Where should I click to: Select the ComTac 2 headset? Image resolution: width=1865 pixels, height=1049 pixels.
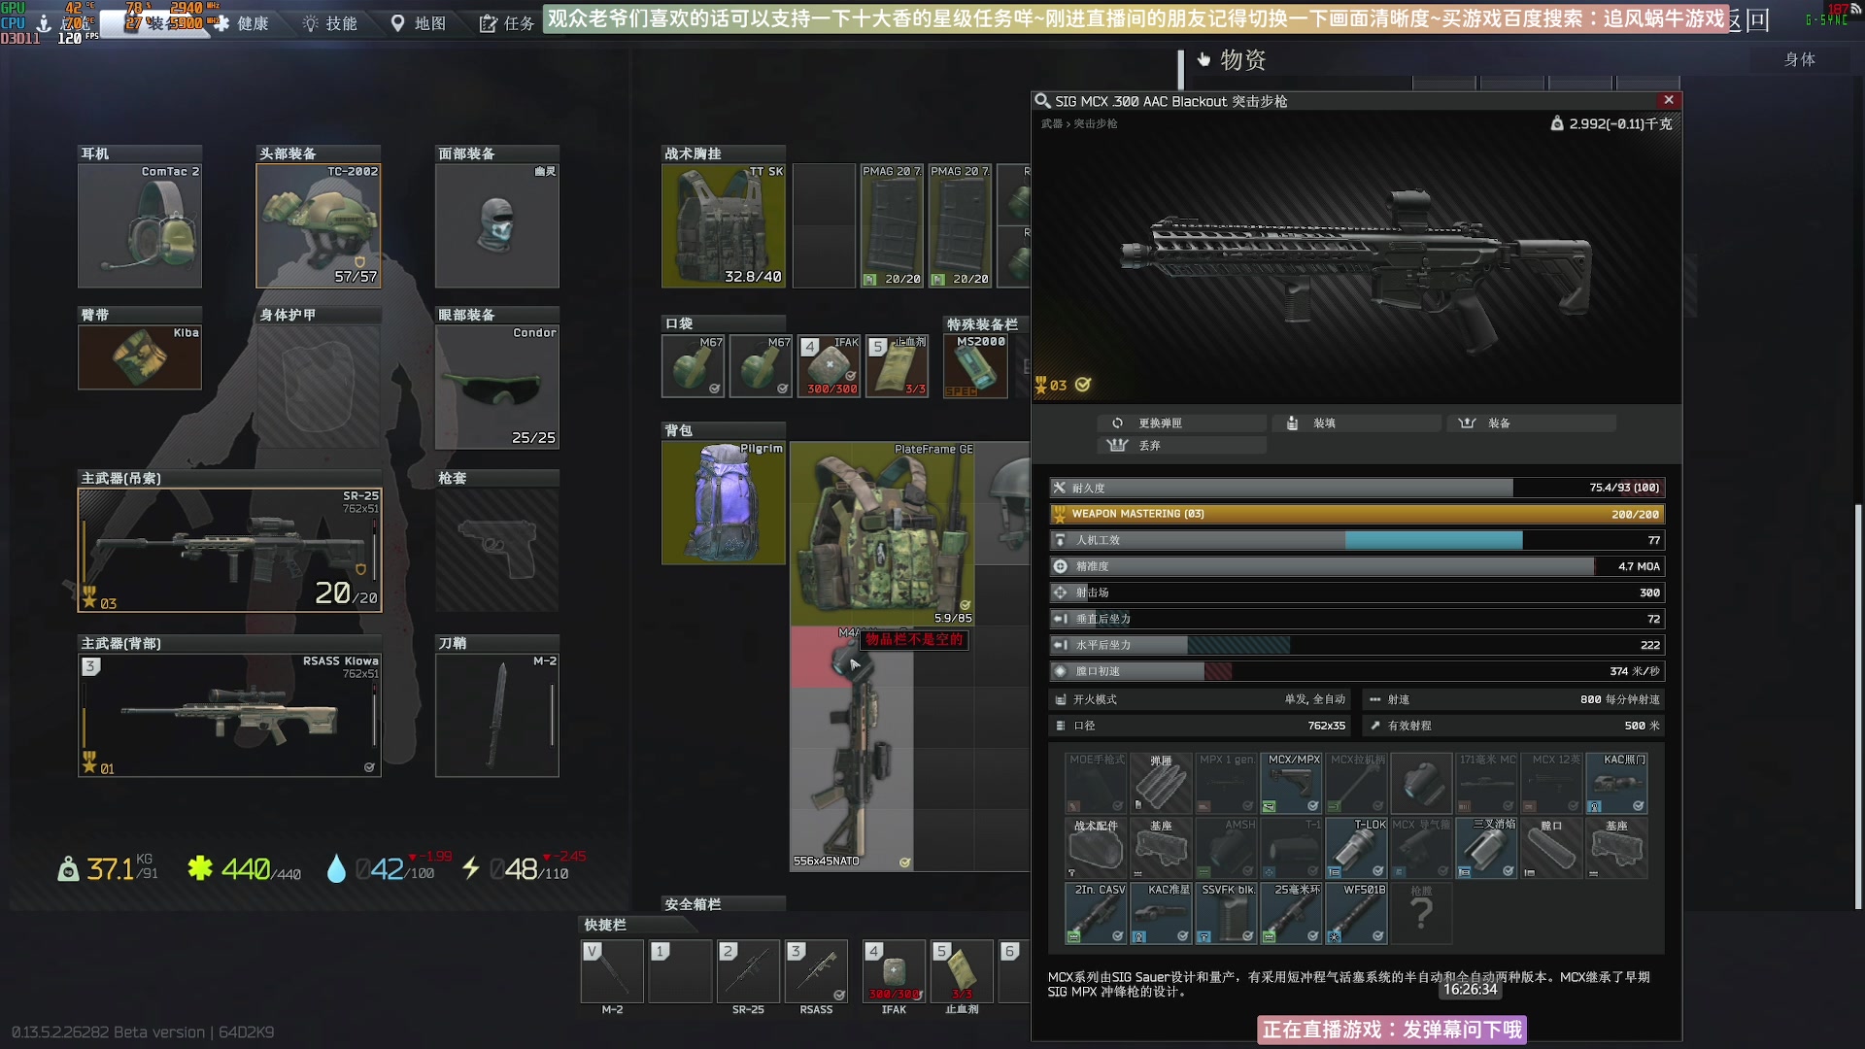[x=140, y=226]
